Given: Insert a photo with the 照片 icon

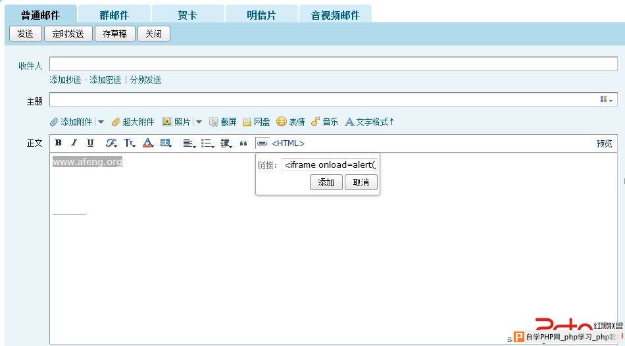Looking at the screenshot, I should click(176, 122).
